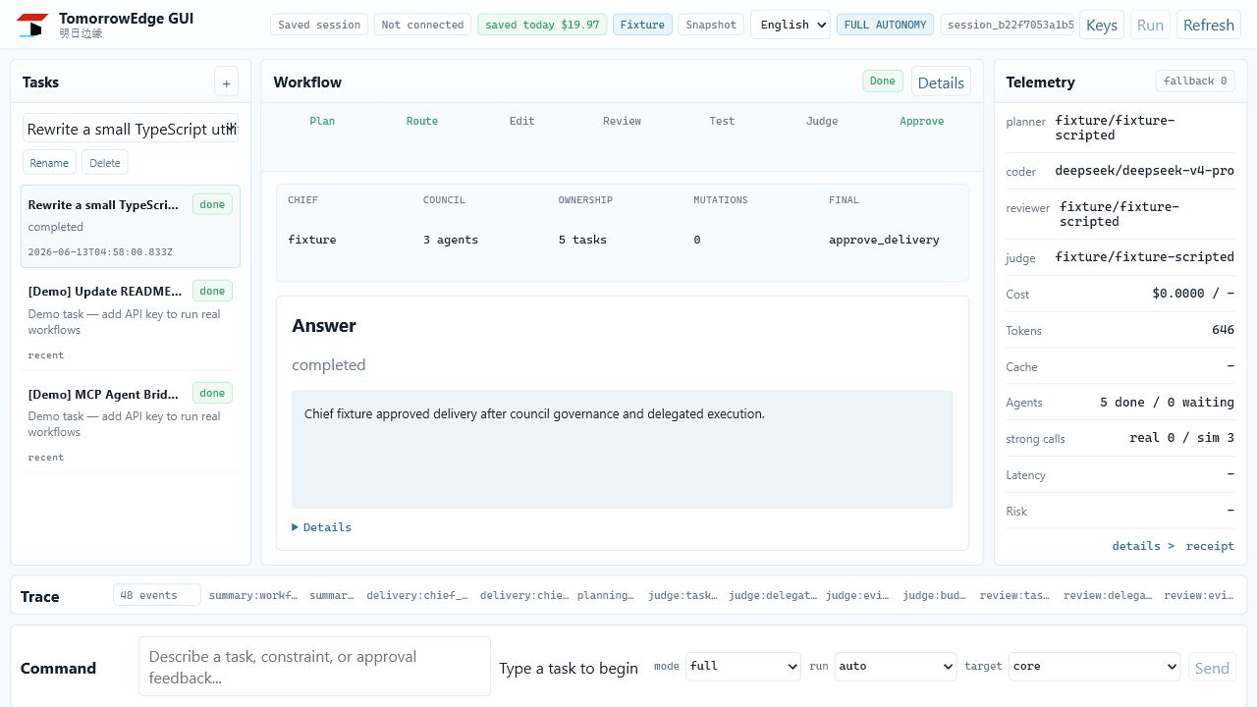Select the Judge workflow step
Screen dimensions: 1257x707
(x=822, y=121)
